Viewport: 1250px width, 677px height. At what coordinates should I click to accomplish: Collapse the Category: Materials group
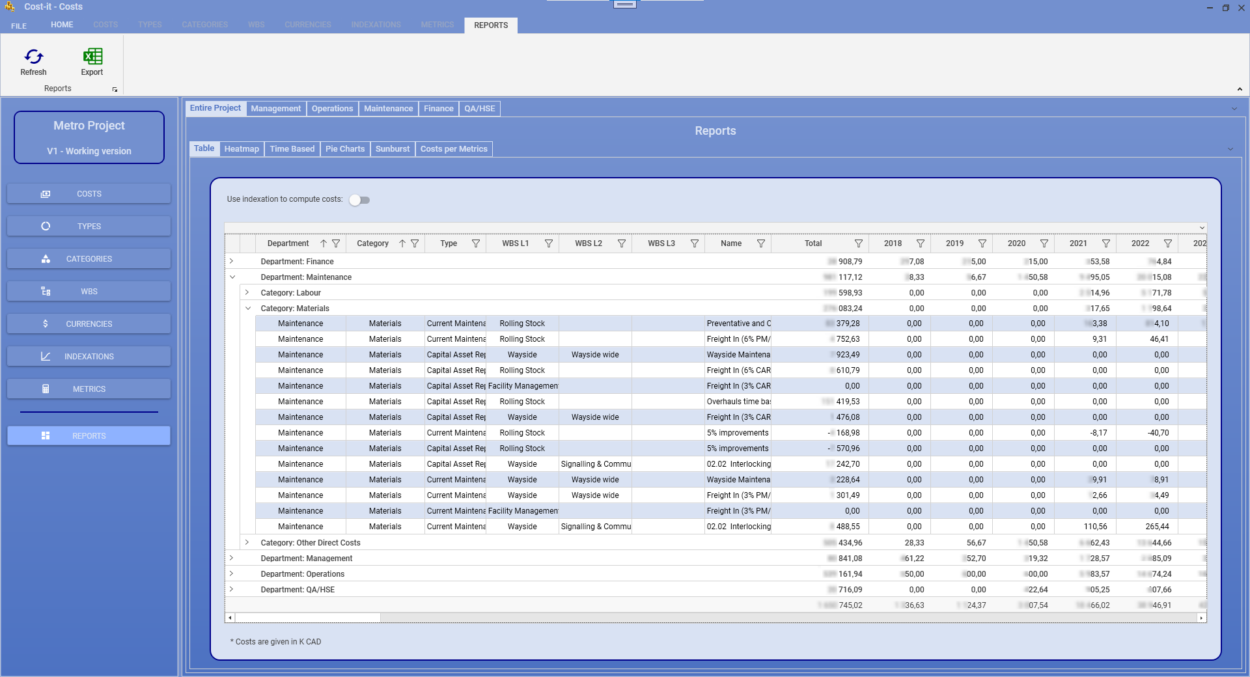click(x=248, y=308)
